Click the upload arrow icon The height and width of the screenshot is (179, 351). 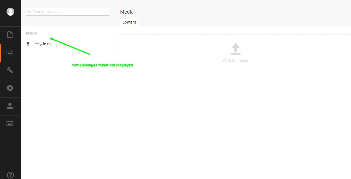[236, 49]
